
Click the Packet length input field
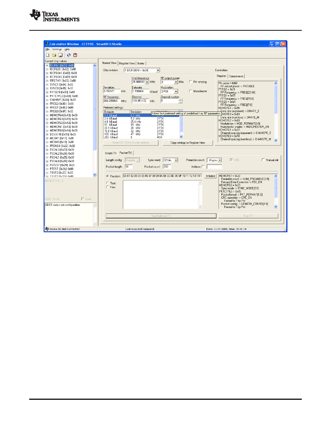click(129, 166)
